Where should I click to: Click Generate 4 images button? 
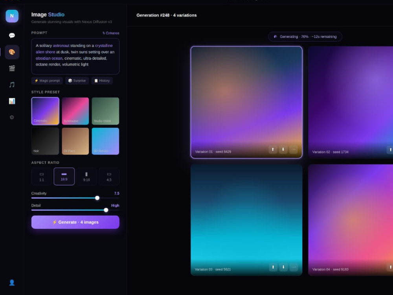point(75,222)
